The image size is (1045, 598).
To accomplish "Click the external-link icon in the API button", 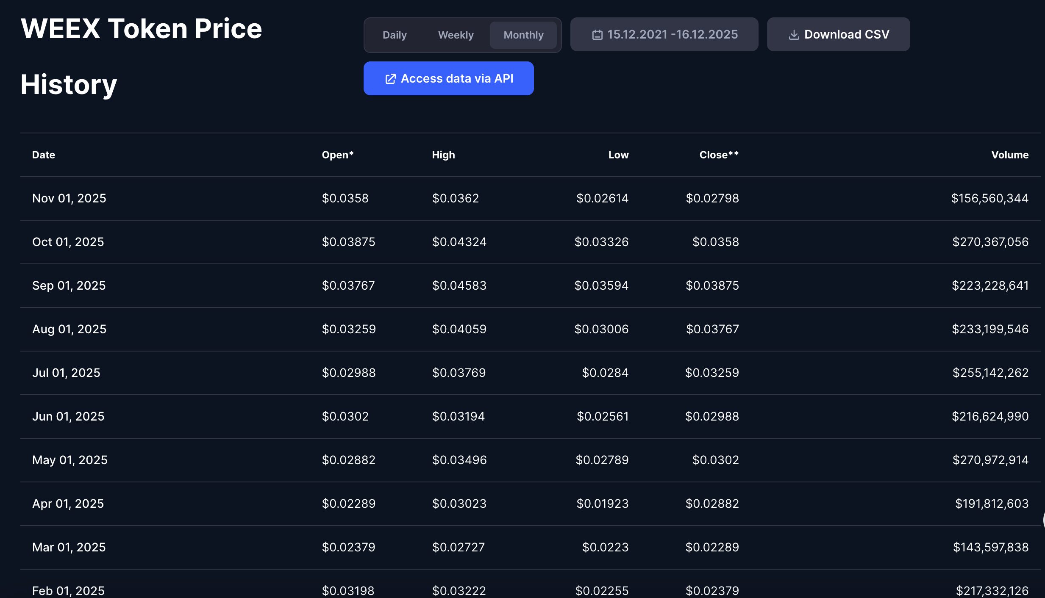I will [391, 78].
